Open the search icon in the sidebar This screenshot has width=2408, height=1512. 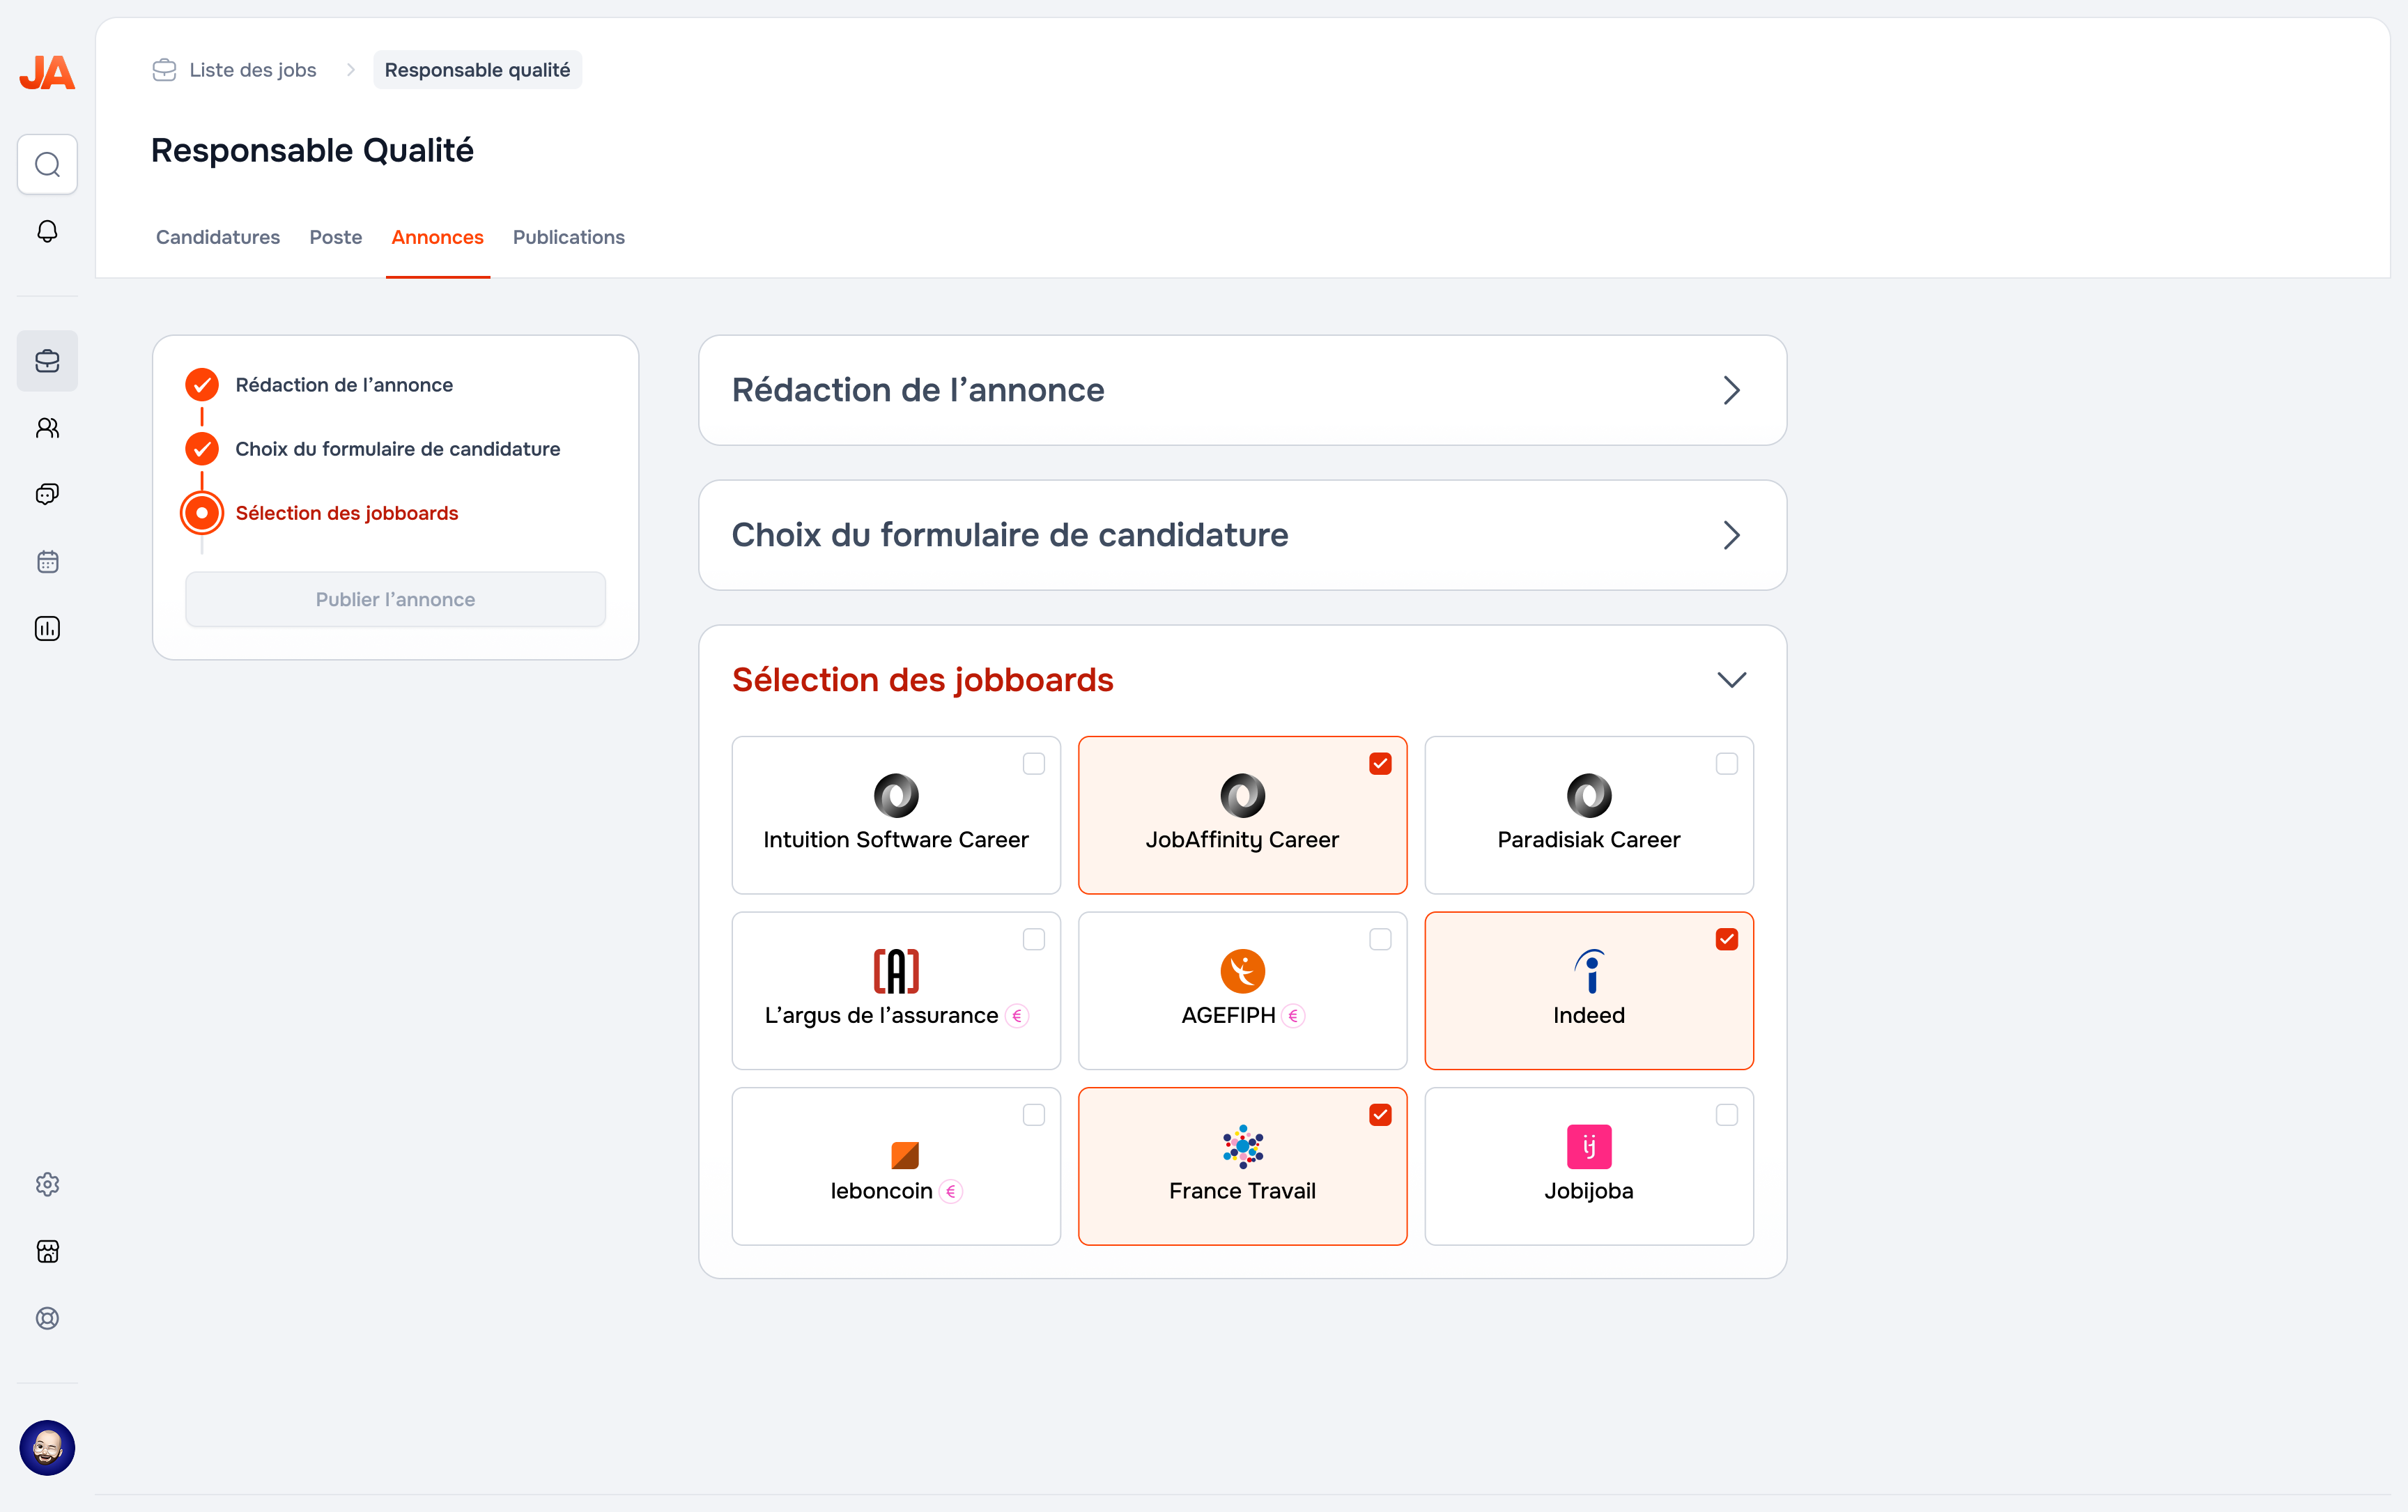click(47, 164)
